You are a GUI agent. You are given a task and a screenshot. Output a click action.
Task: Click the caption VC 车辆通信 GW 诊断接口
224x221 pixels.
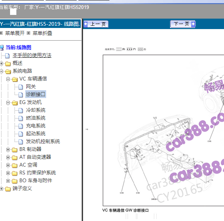coord(125,210)
